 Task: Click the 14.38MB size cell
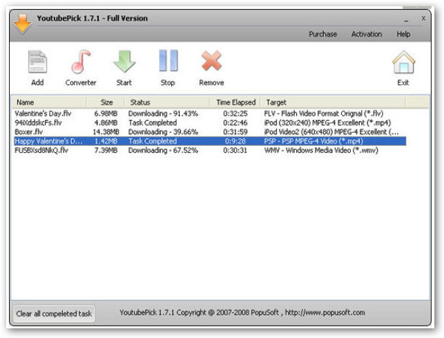tap(106, 132)
